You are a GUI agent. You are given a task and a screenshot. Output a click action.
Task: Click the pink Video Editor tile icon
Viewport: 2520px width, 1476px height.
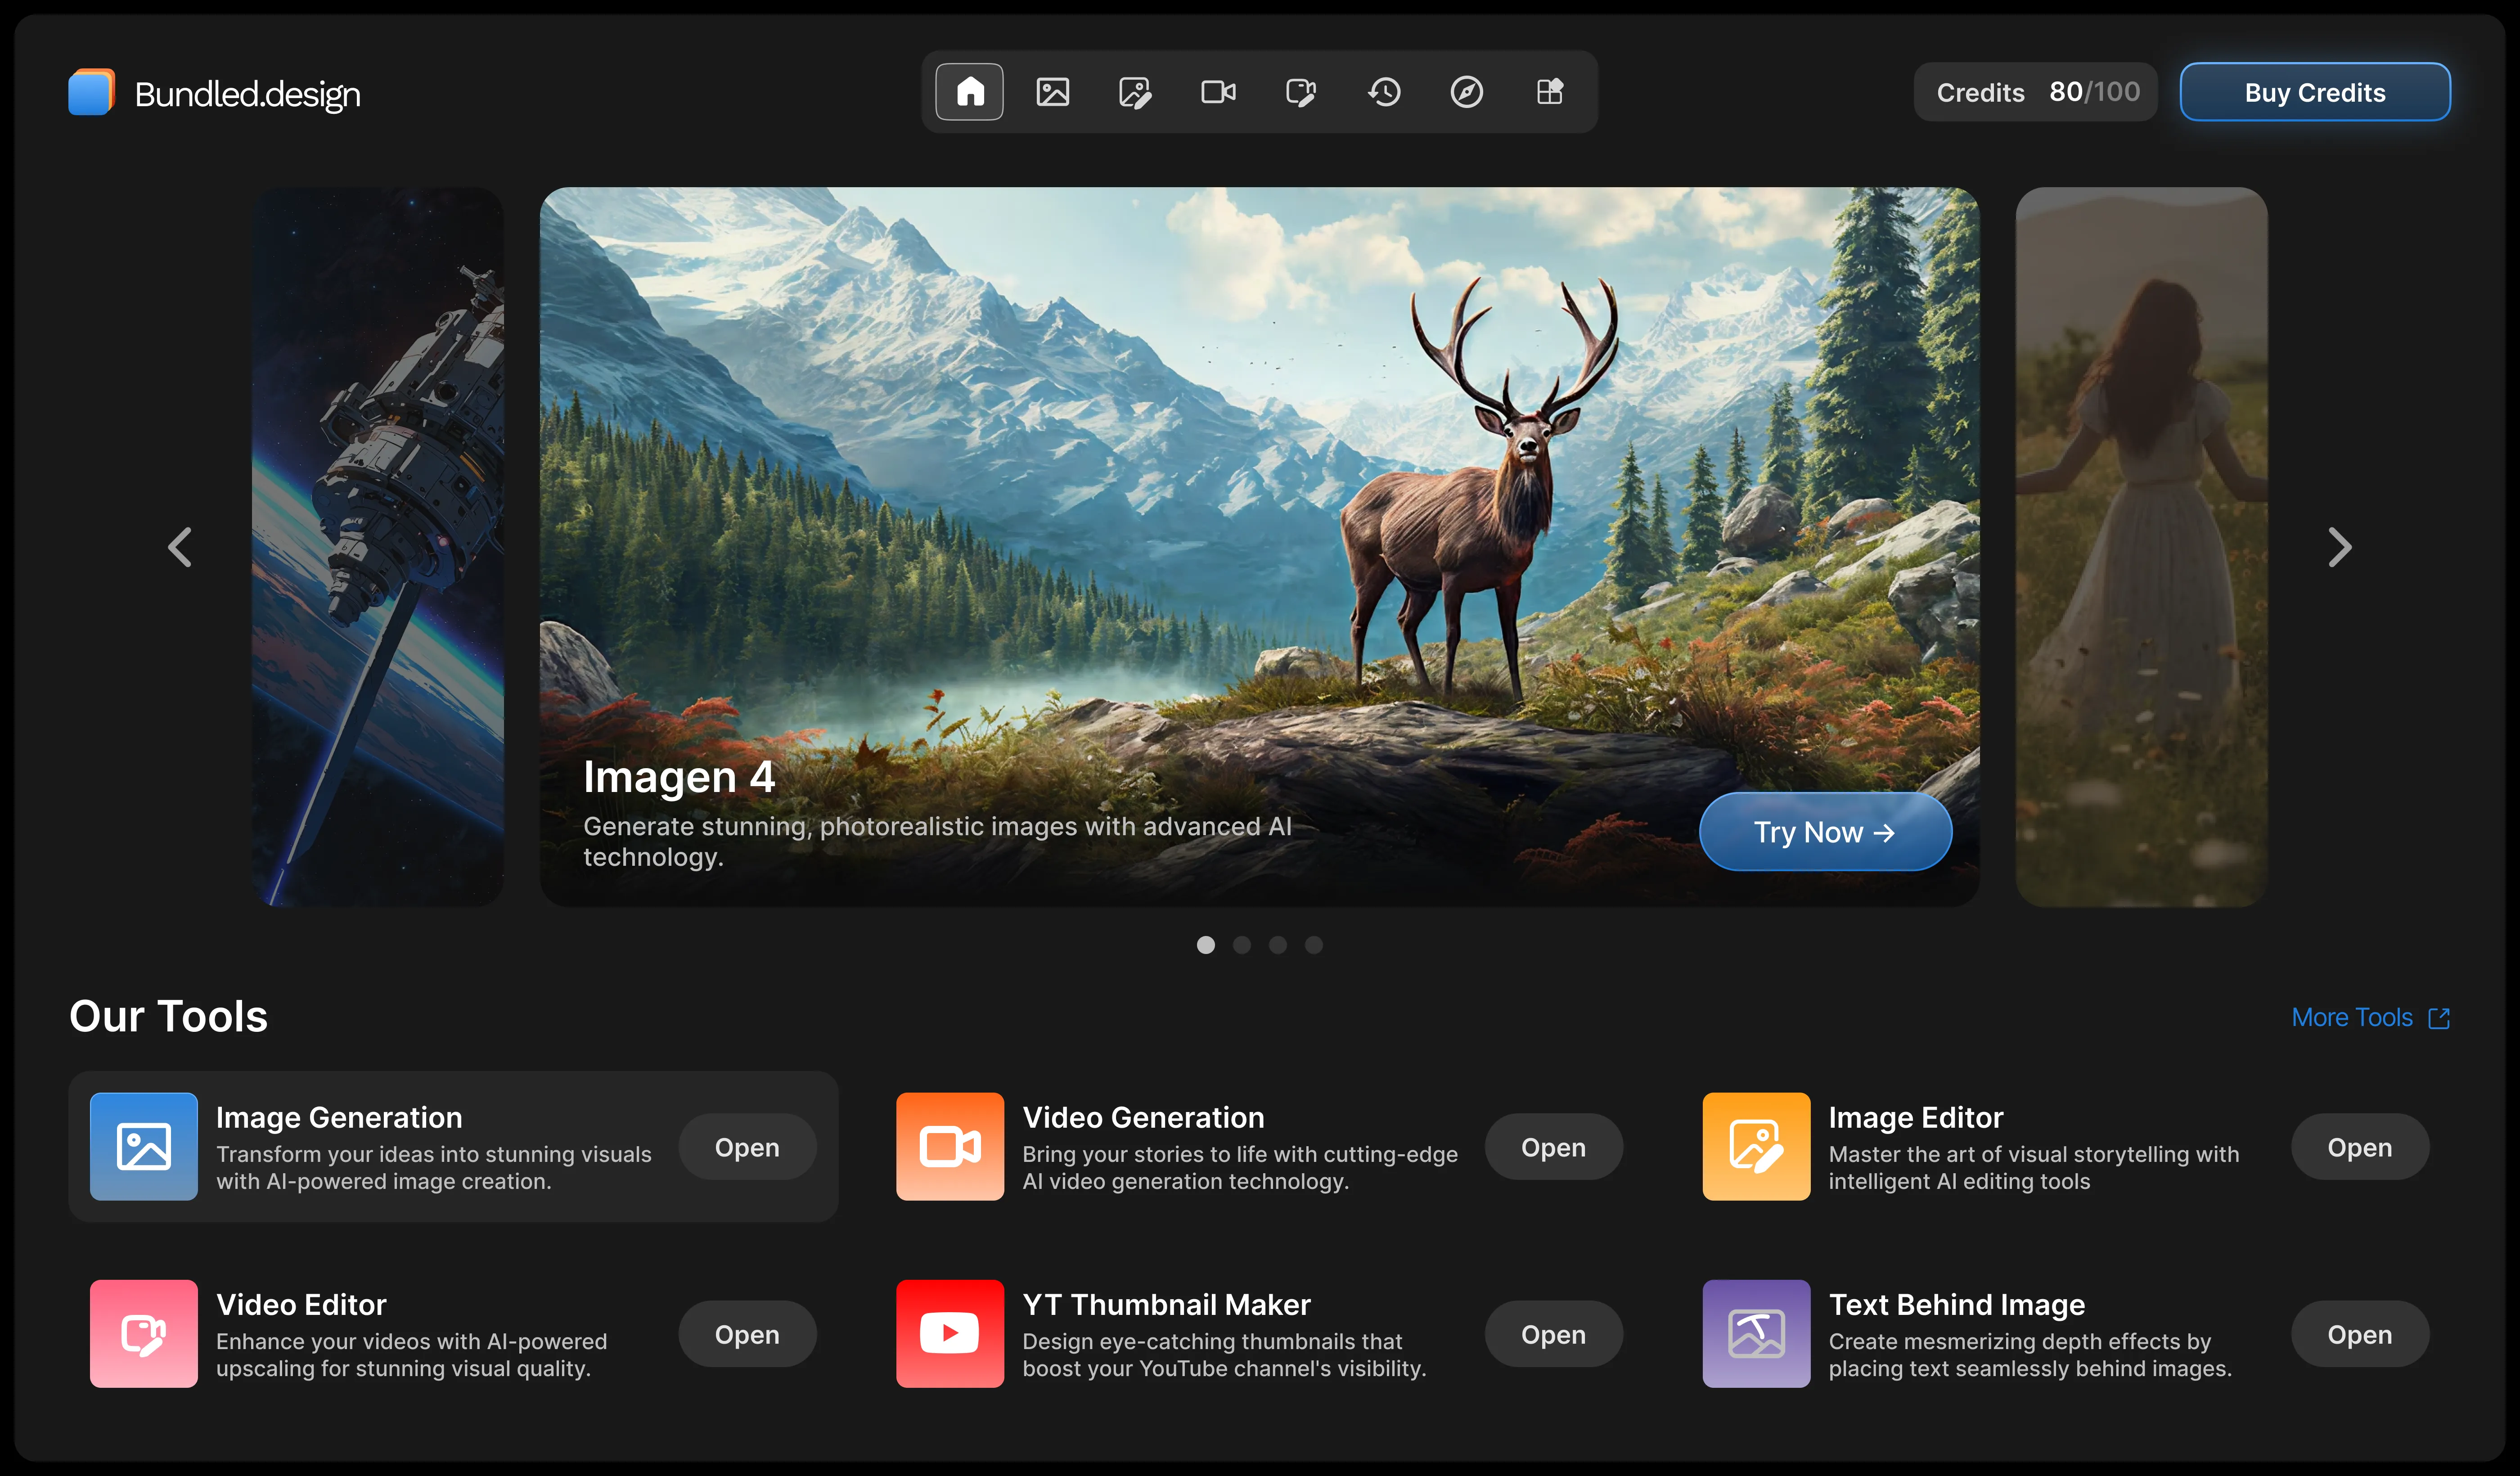(x=144, y=1333)
